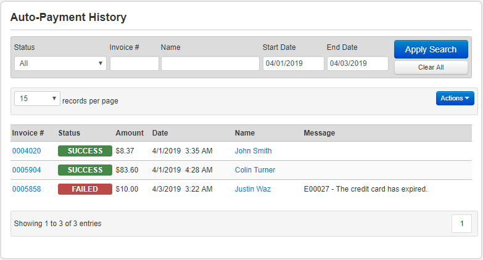The height and width of the screenshot is (260, 483).
Task: Click the Name search field
Action: [210, 63]
